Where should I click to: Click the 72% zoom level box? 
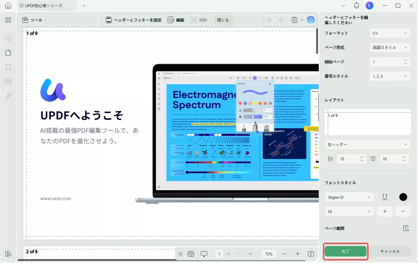tap(269, 254)
